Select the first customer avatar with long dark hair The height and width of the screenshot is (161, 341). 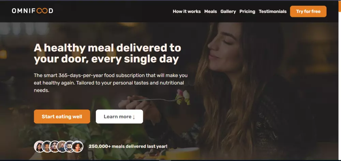39,146
